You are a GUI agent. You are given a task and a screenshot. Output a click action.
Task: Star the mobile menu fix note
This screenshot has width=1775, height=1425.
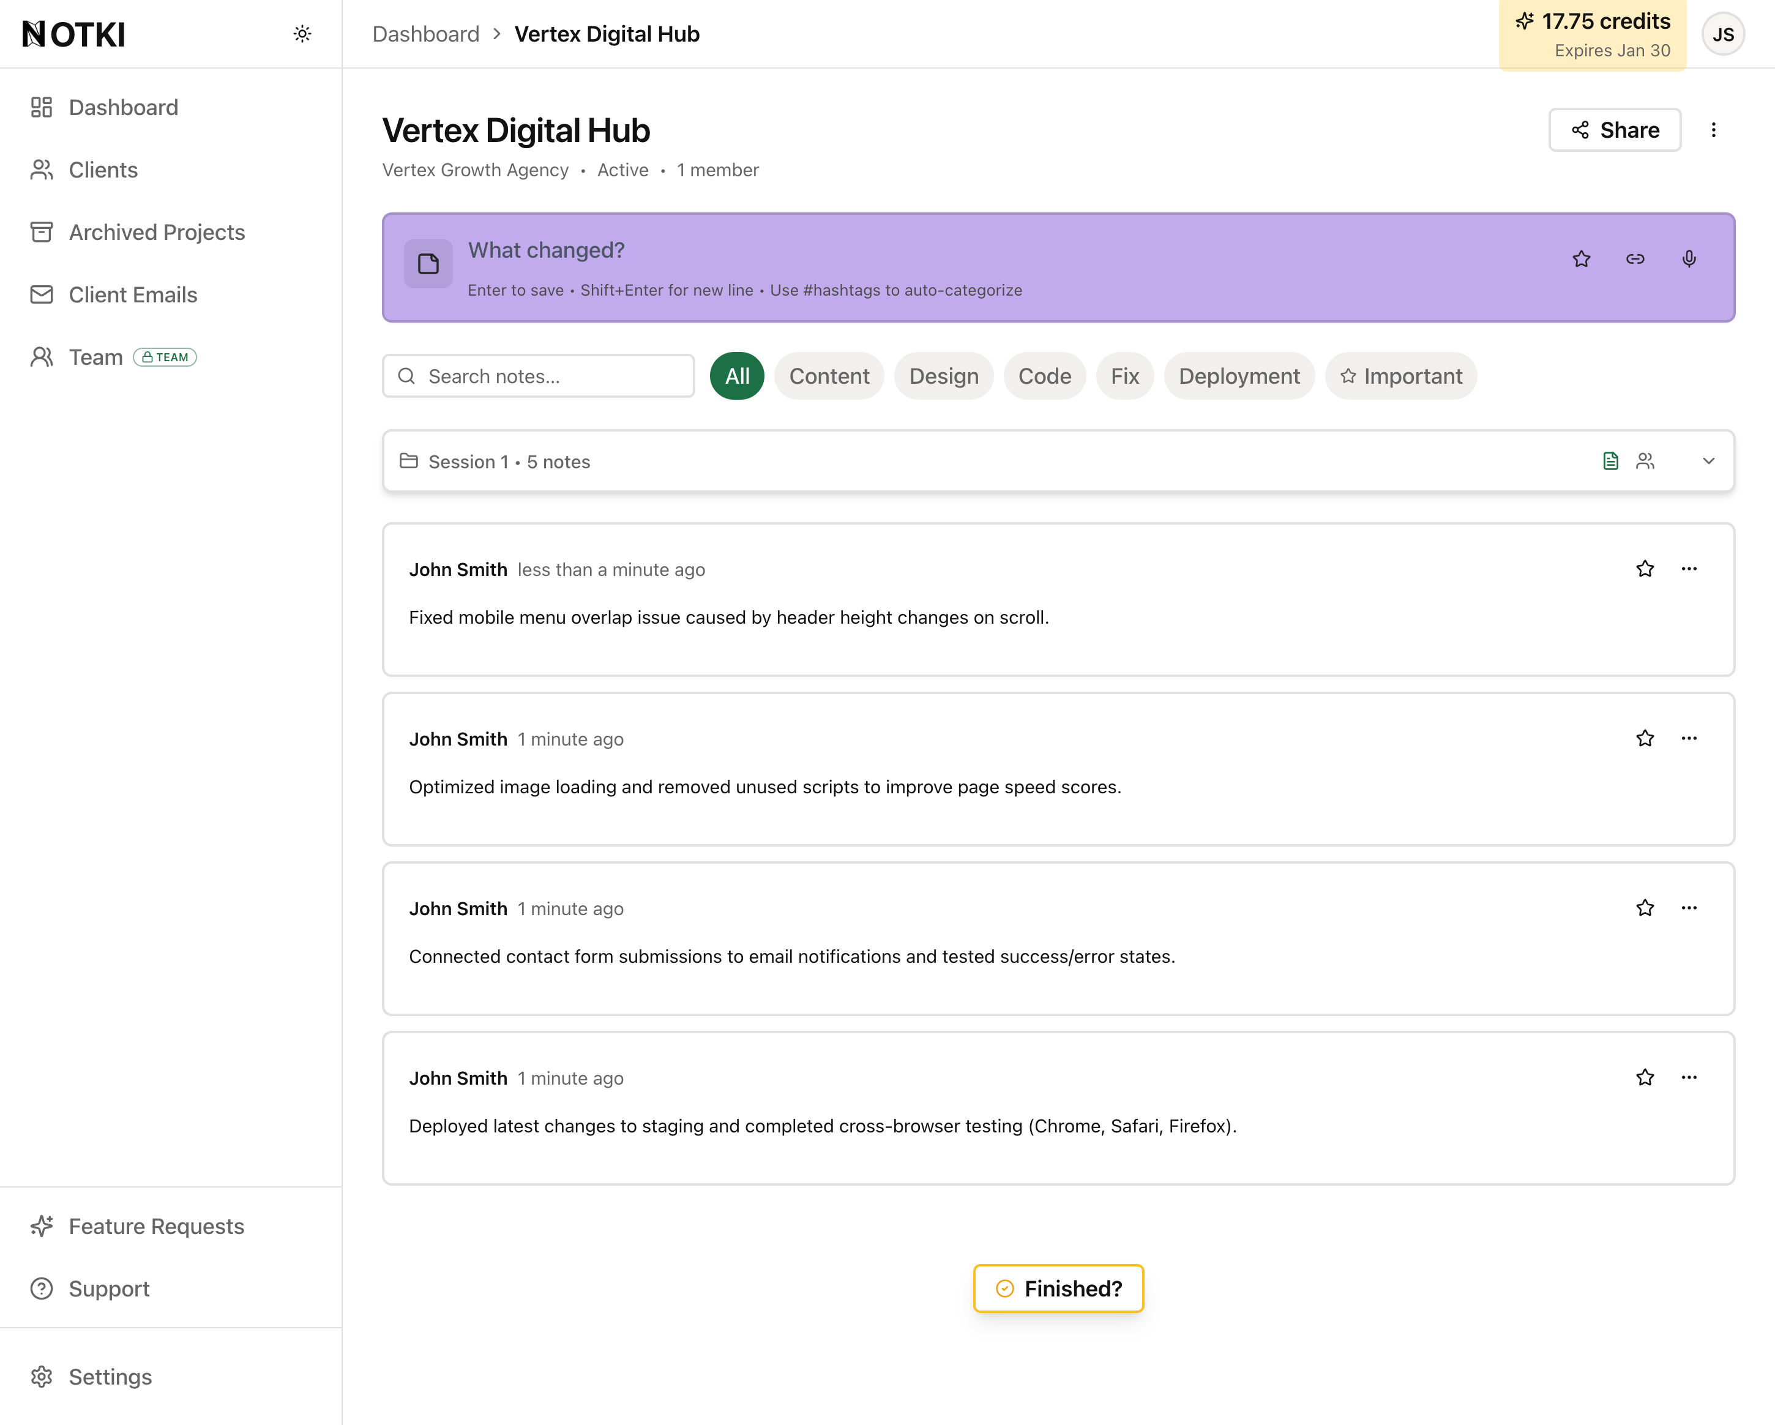(1645, 569)
